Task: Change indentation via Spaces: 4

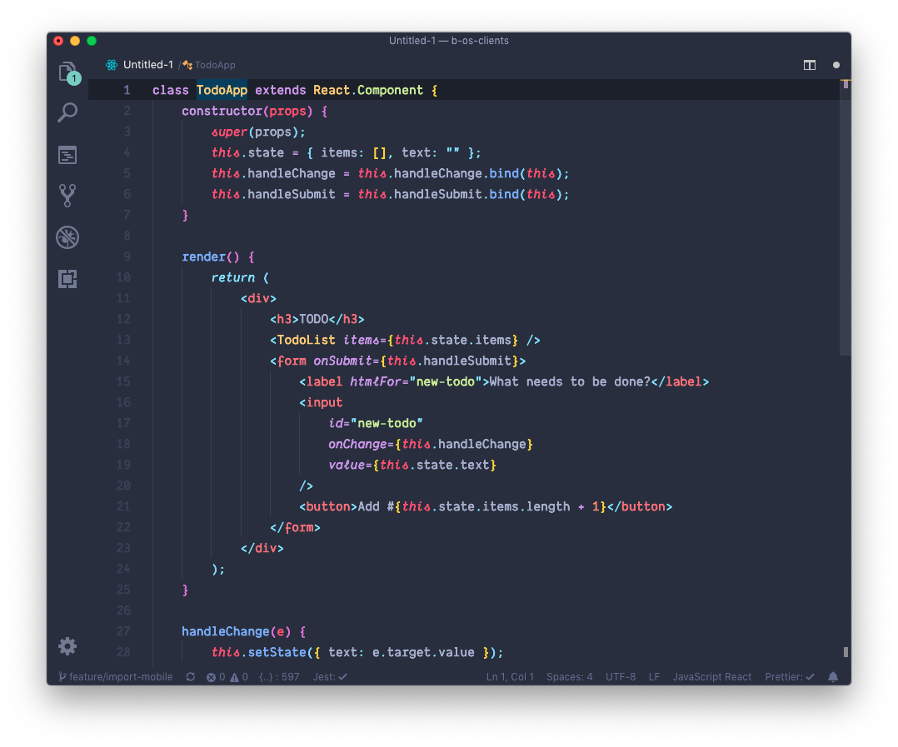Action: pos(569,677)
